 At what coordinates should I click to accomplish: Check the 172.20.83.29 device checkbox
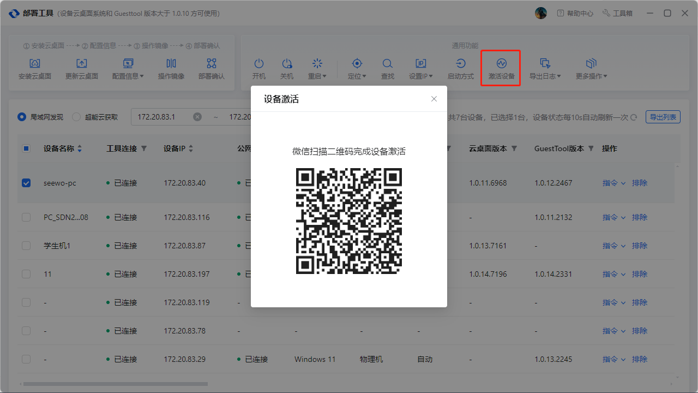tap(26, 359)
